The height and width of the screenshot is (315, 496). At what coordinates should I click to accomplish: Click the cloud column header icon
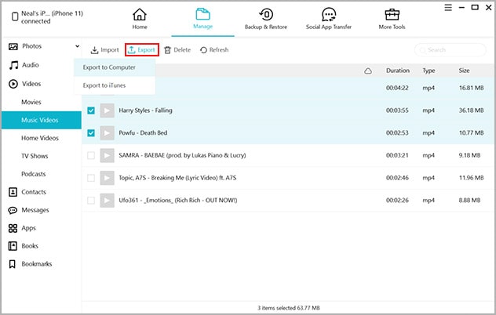tap(368, 71)
